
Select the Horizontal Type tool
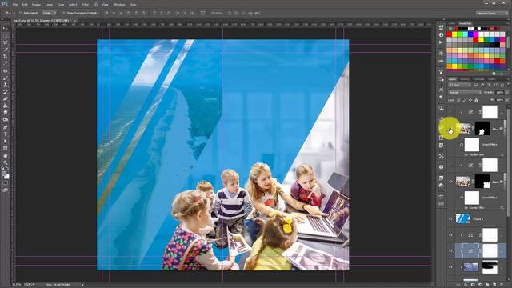coord(6,134)
